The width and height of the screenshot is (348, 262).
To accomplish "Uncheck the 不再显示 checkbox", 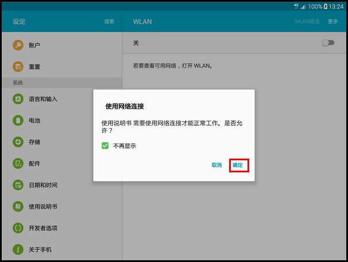I will pyautogui.click(x=105, y=146).
